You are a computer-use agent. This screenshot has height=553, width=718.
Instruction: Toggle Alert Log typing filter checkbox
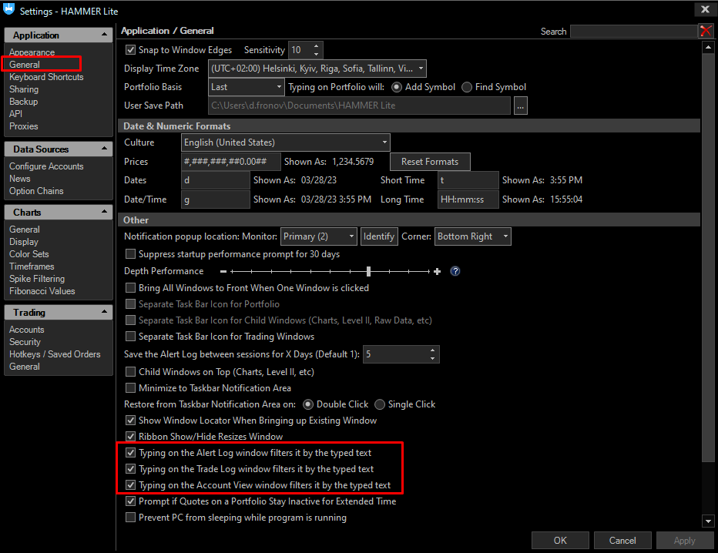tap(130, 452)
